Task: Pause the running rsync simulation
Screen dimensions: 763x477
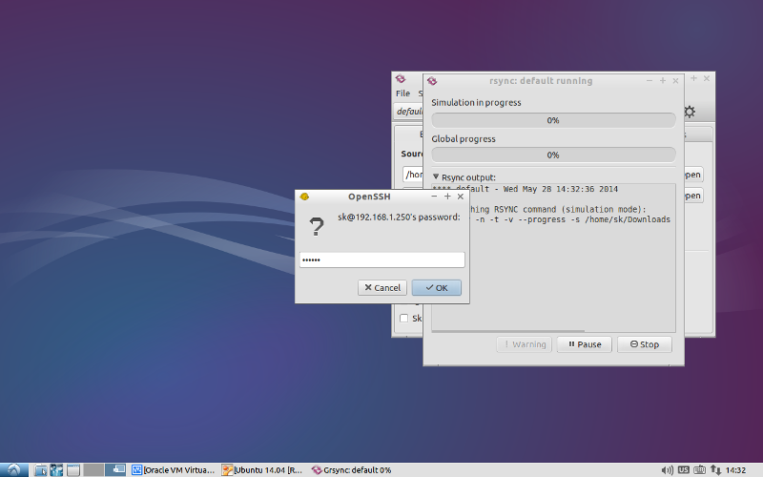Action: click(584, 344)
